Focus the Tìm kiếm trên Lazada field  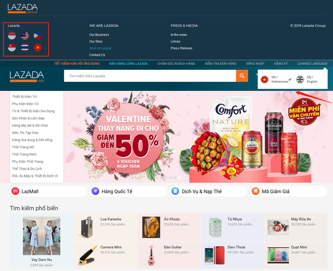pyautogui.click(x=150, y=76)
